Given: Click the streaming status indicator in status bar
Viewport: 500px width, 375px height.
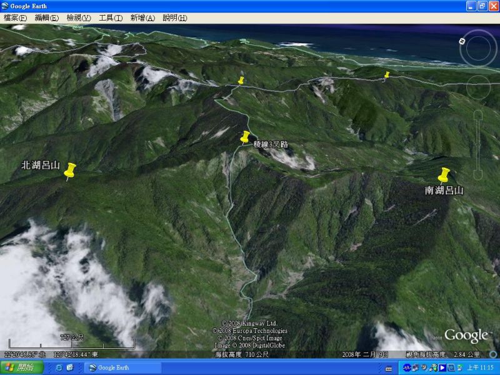Looking at the screenshot, I should pos(493,354).
